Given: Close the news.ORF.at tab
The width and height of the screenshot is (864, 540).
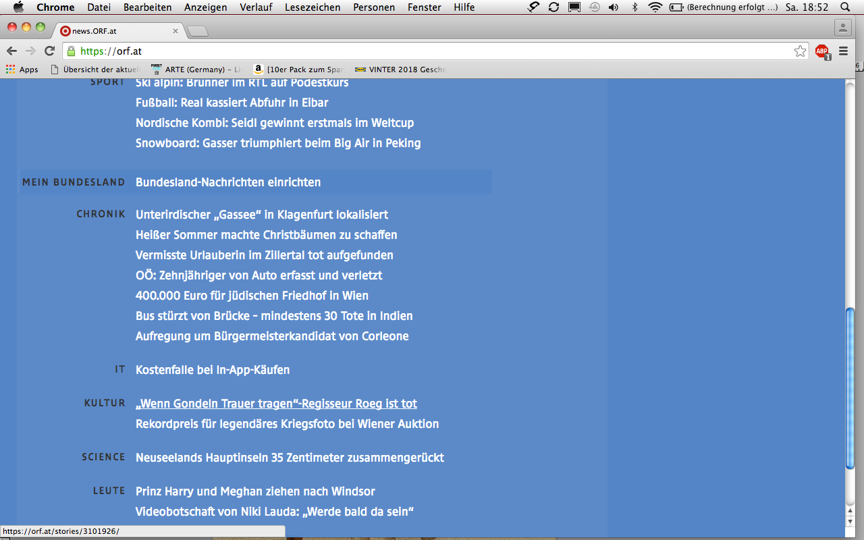Looking at the screenshot, I should [x=175, y=30].
